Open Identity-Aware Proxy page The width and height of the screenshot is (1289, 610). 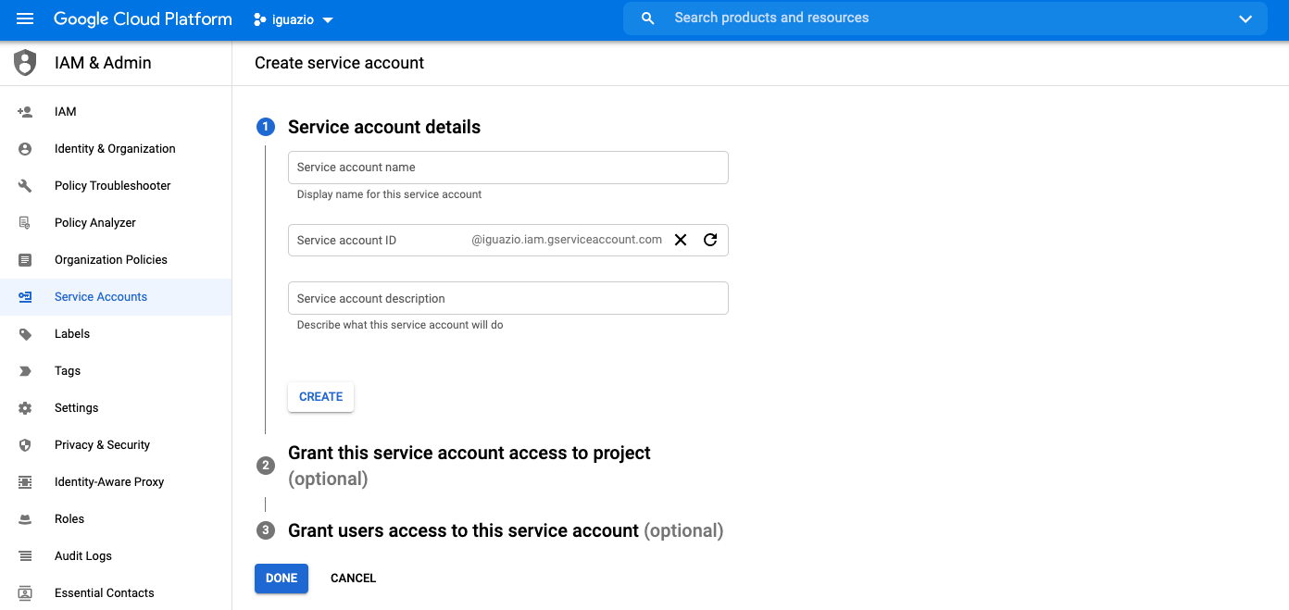tap(116, 482)
